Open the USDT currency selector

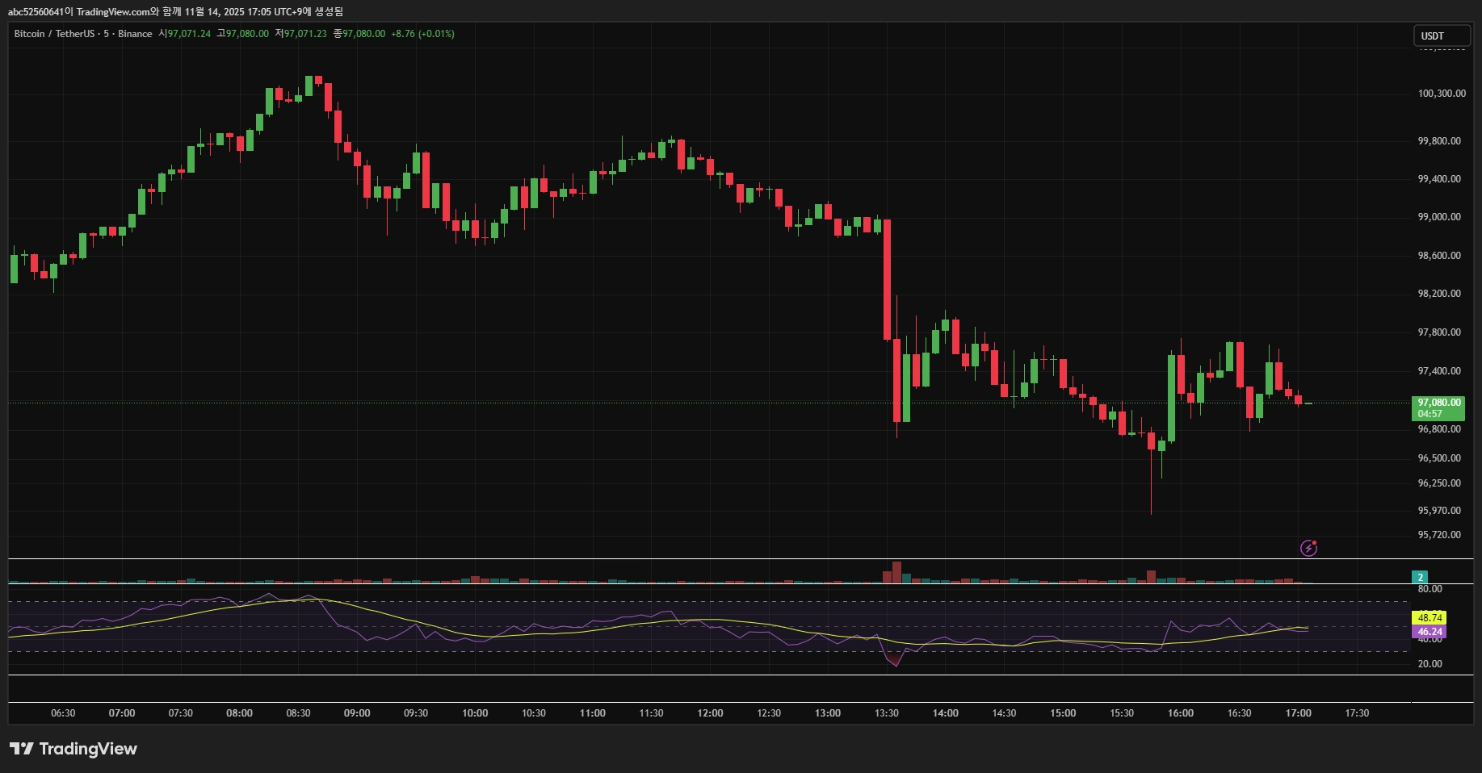coord(1442,36)
